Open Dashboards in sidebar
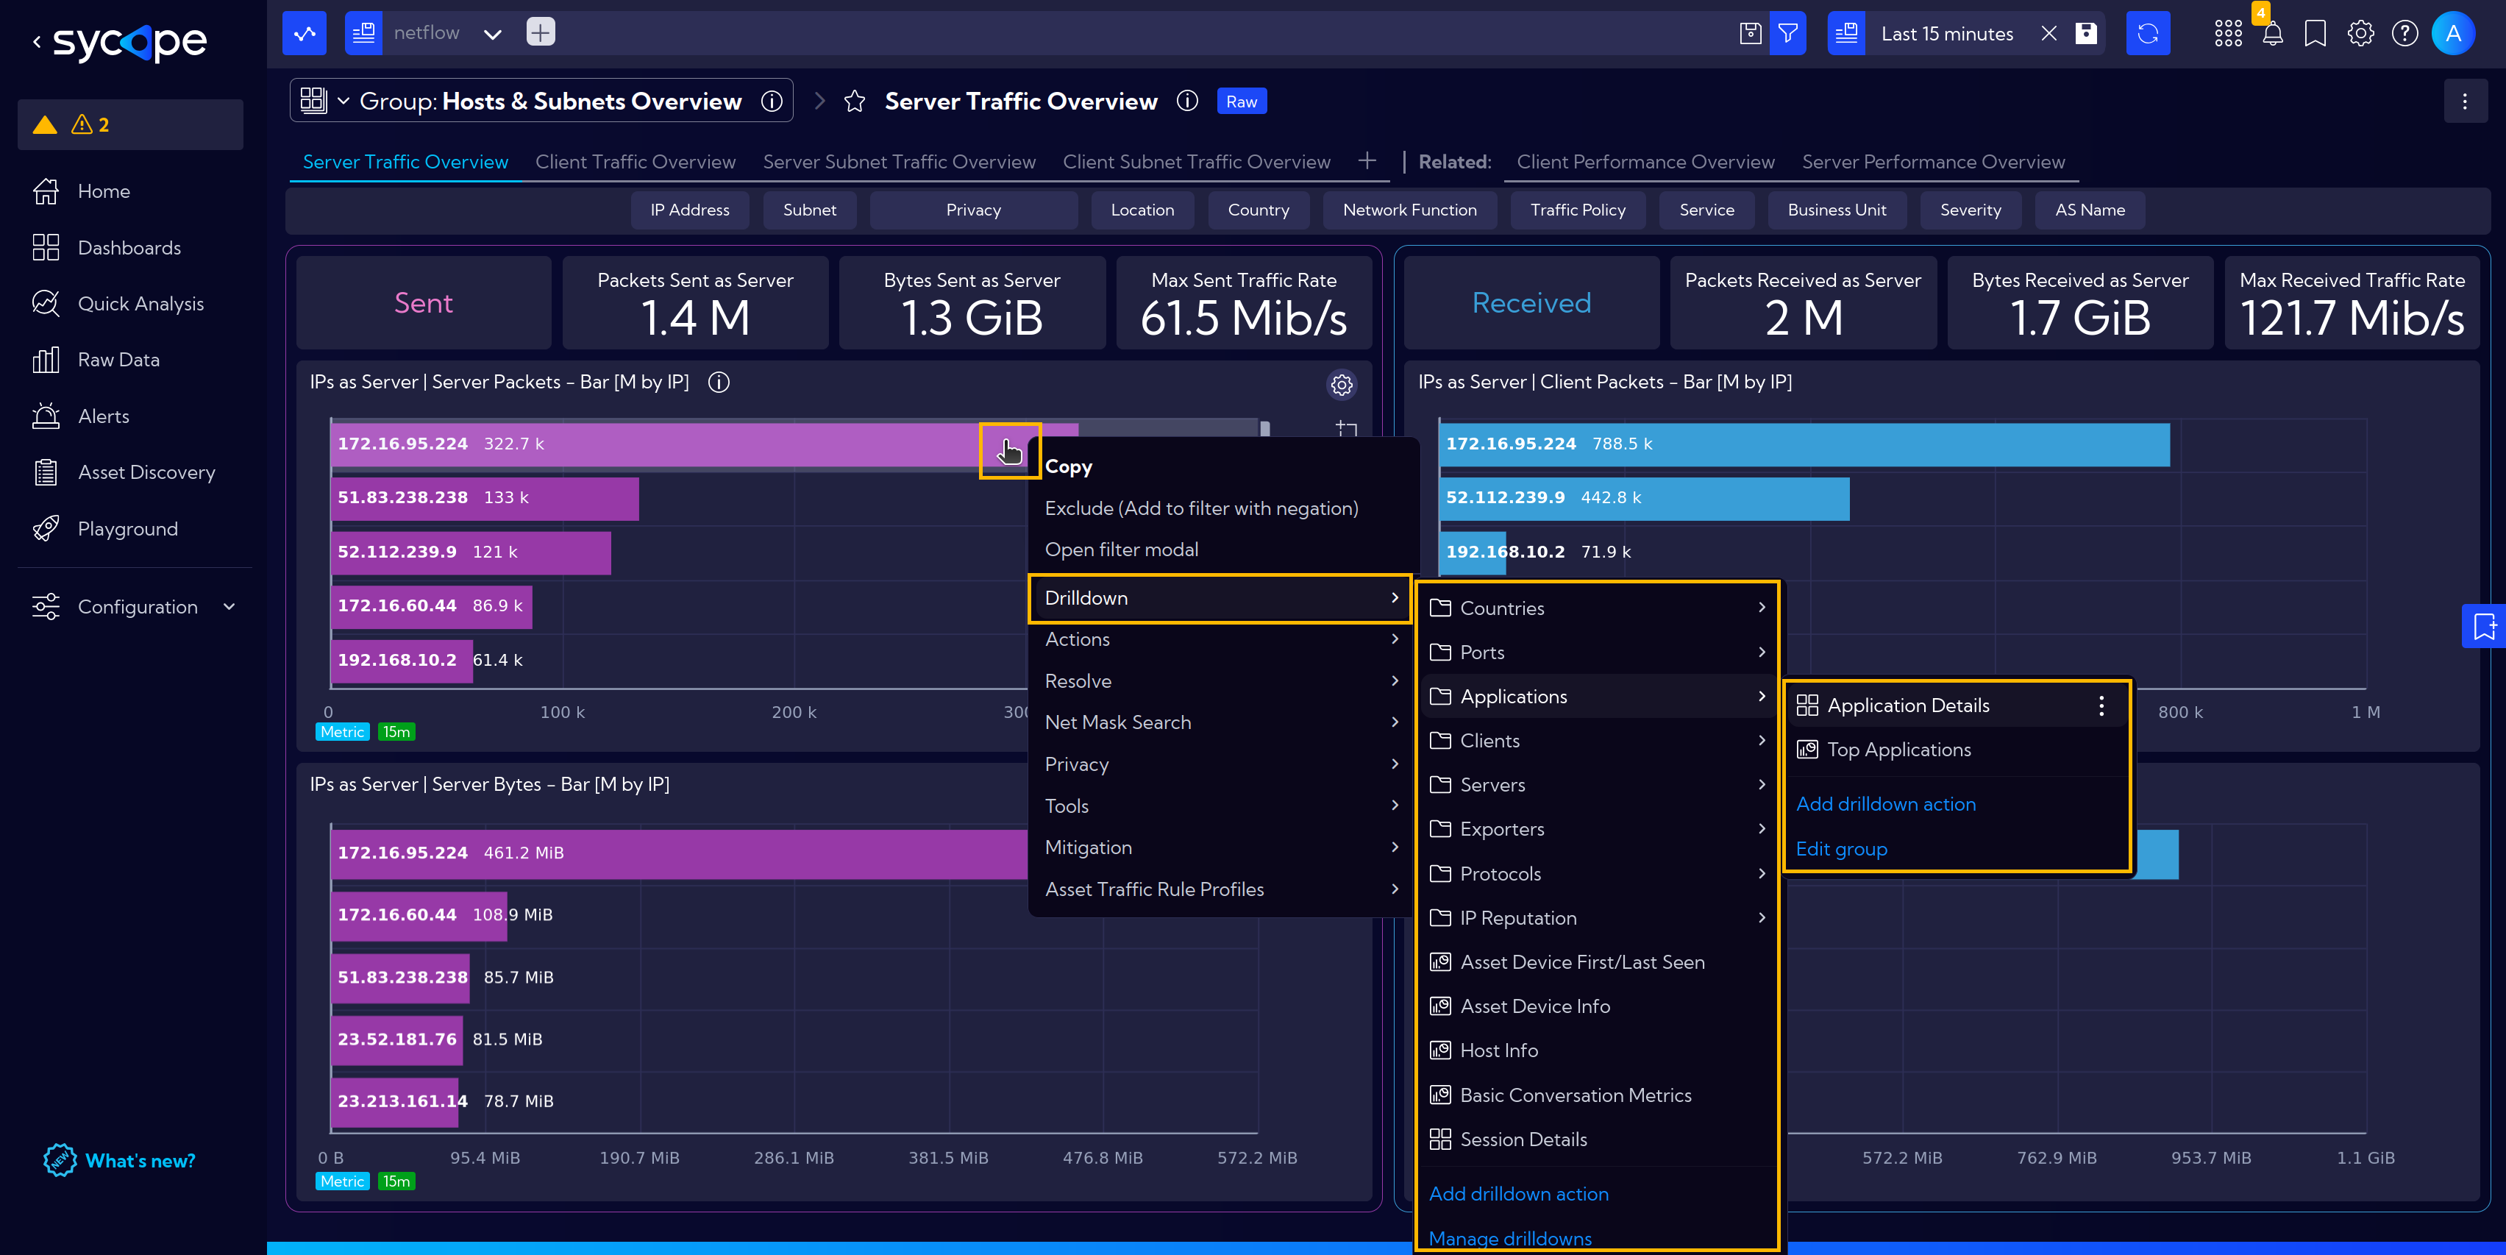The width and height of the screenshot is (2506, 1255). (129, 248)
